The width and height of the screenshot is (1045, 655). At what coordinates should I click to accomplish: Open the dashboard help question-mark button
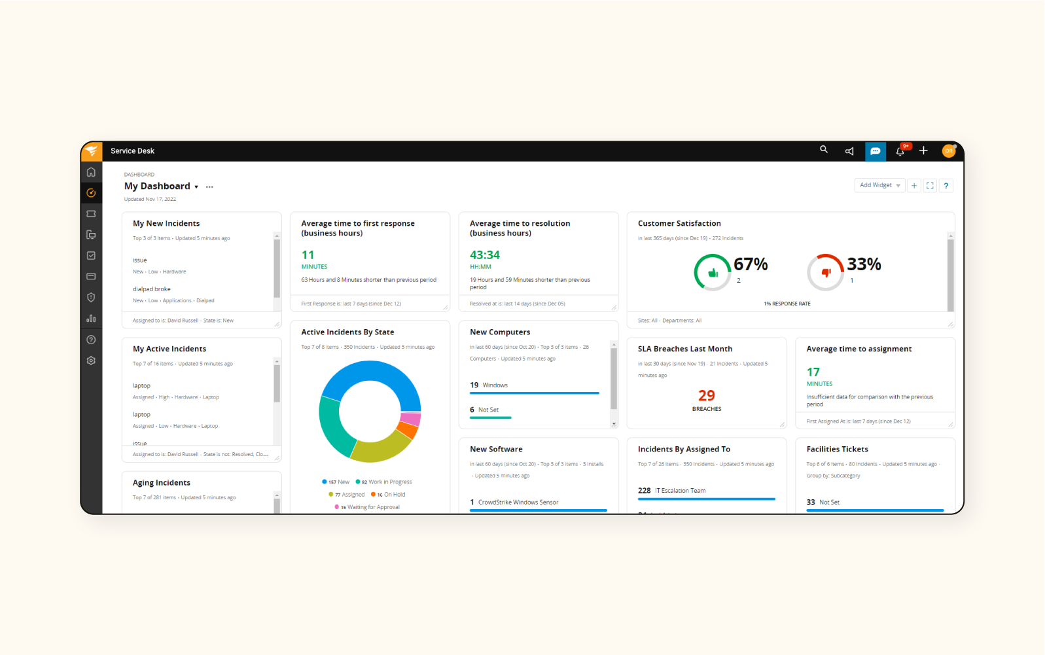(946, 186)
